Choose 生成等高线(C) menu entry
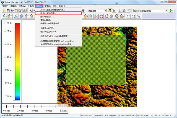 pyautogui.click(x=58, y=17)
